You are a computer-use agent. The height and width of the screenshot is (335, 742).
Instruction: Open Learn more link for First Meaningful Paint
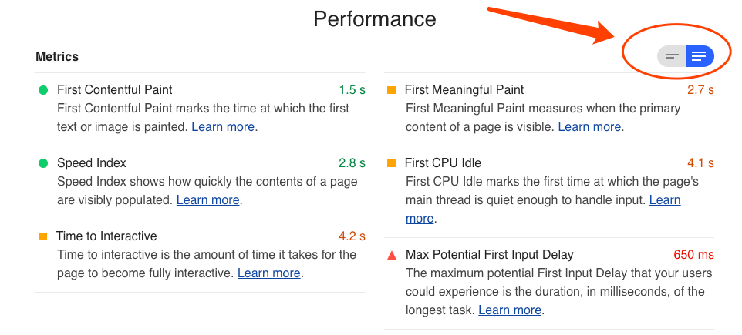(589, 126)
